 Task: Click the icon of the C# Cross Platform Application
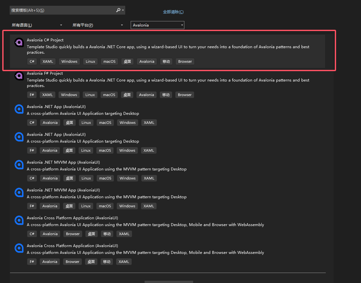point(19,220)
